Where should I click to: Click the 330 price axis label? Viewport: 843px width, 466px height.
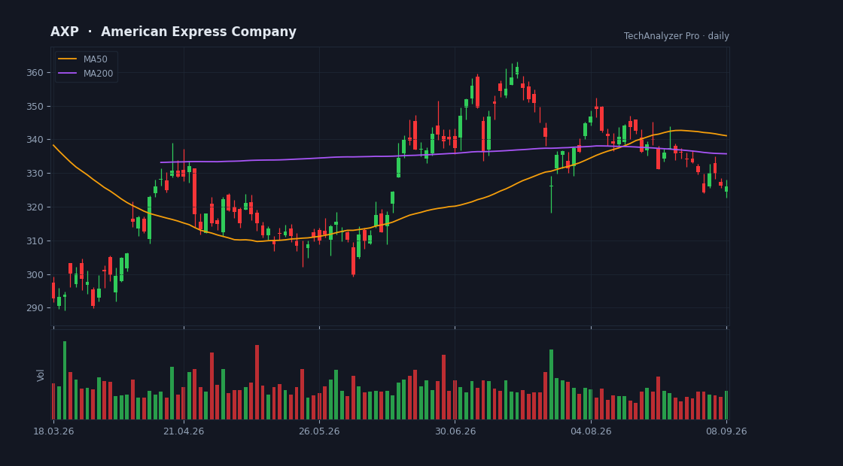tap(35, 174)
